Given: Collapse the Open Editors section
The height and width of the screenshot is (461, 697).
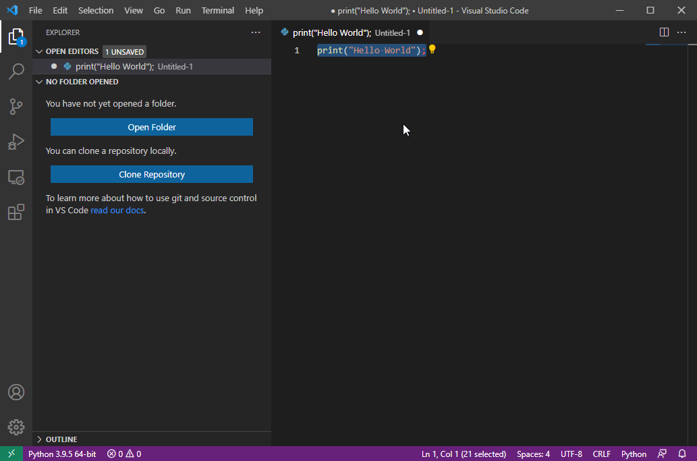Looking at the screenshot, I should pyautogui.click(x=39, y=51).
